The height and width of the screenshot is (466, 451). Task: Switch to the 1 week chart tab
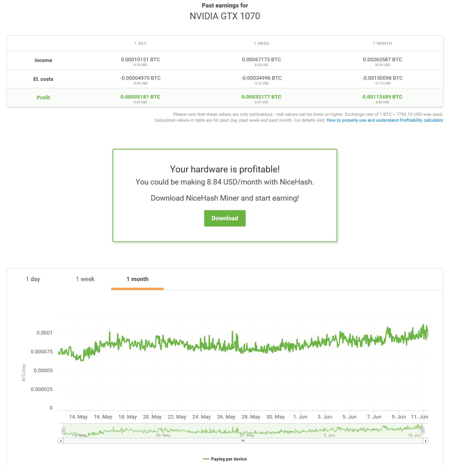coord(85,279)
